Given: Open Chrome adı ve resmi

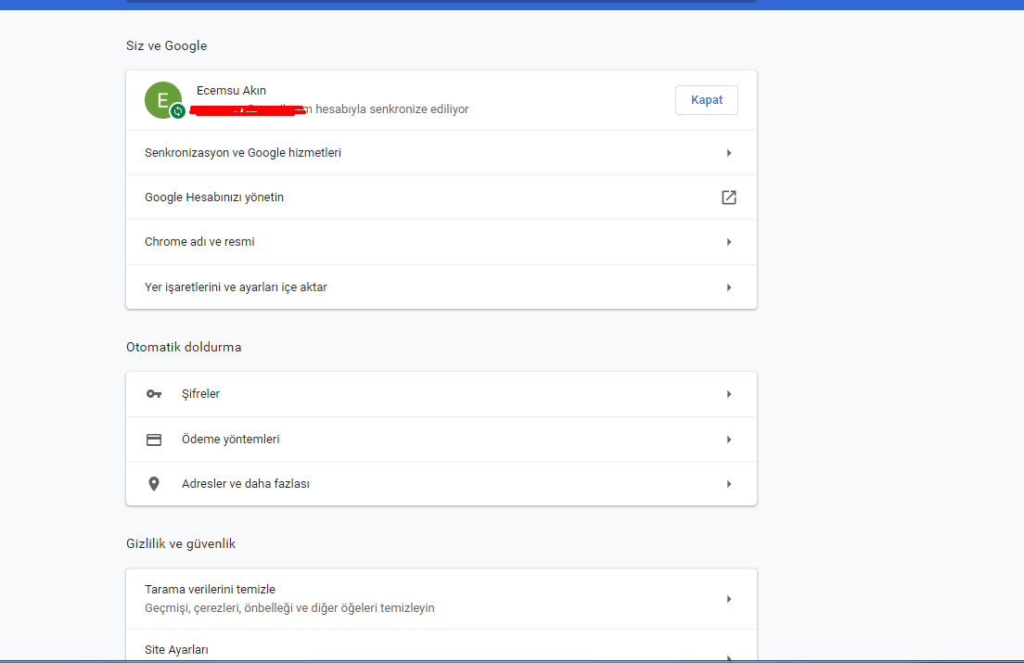Looking at the screenshot, I should [442, 242].
